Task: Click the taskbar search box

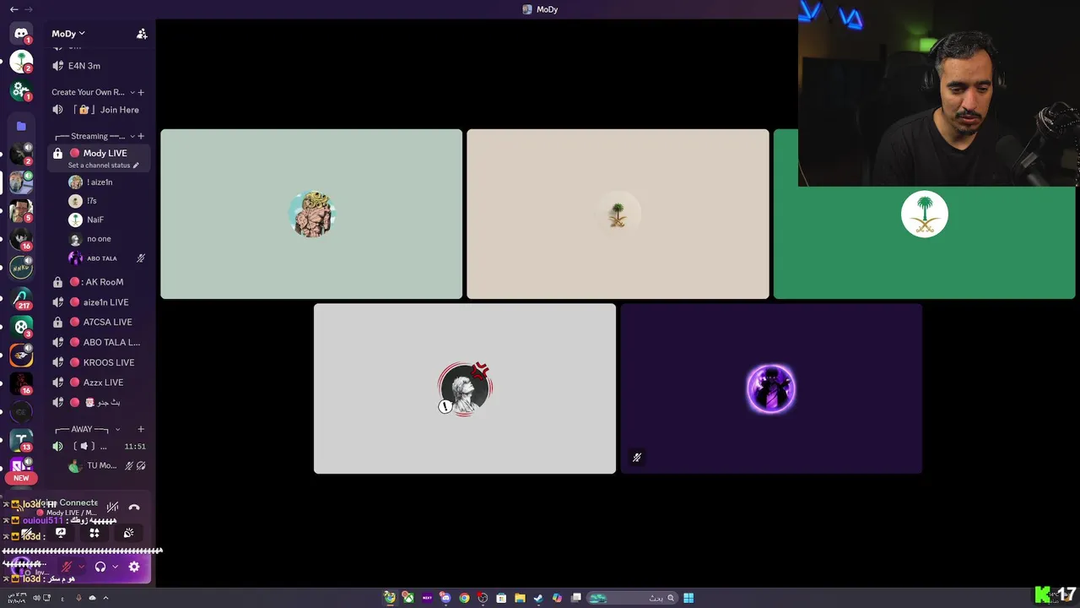Action: pyautogui.click(x=633, y=598)
